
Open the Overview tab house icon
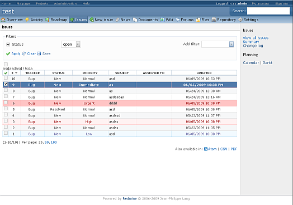click(x=3, y=19)
